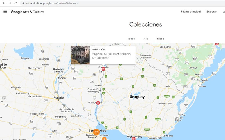This screenshot has height=140, width=225.
Task: Click the Pelotas city label
Action: (x=199, y=74)
